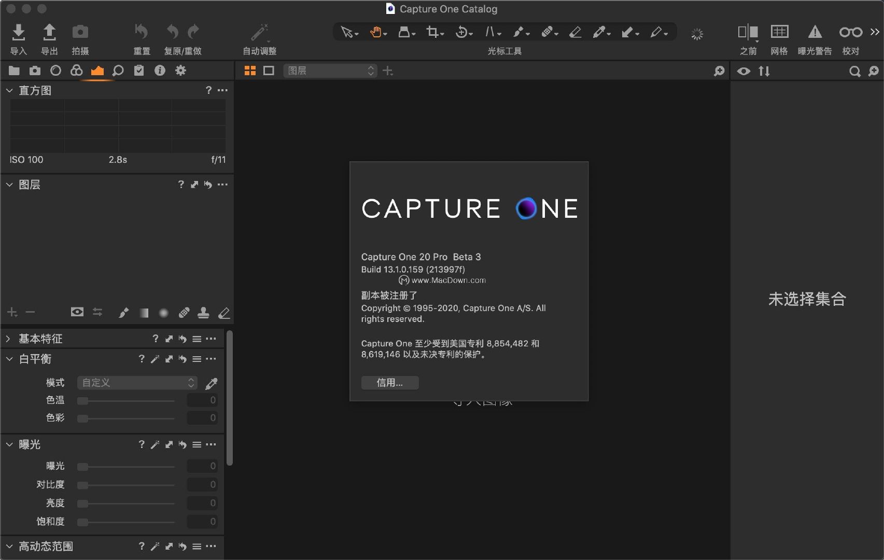Click the 曝光 value field
The height and width of the screenshot is (560, 884).
202,466
